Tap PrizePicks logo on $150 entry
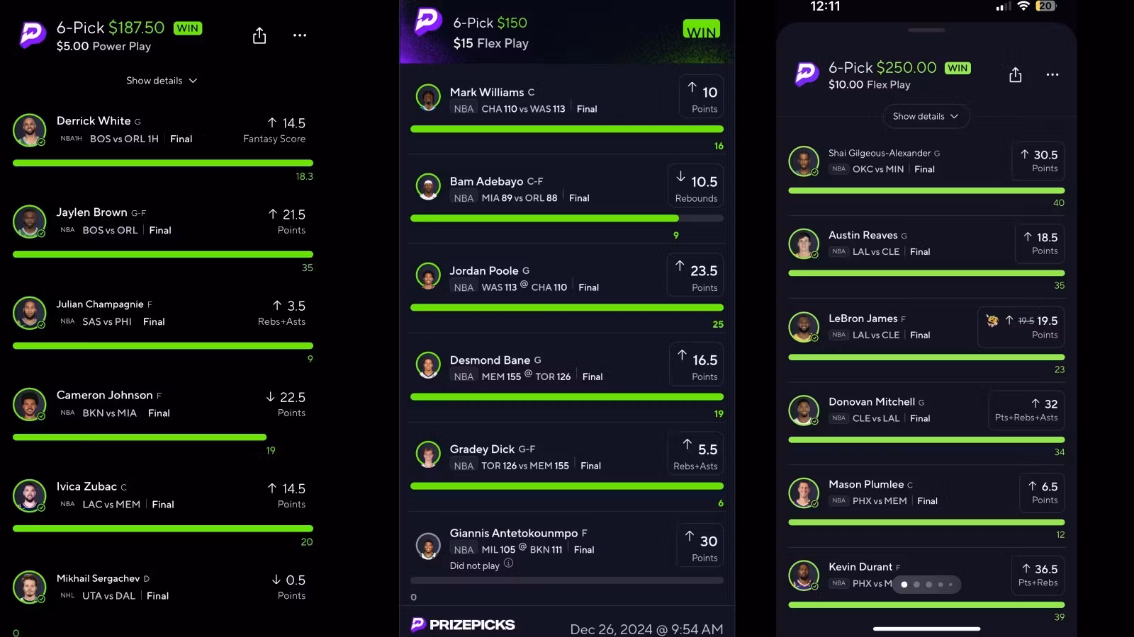Screen dimensions: 1134x637 [427, 21]
